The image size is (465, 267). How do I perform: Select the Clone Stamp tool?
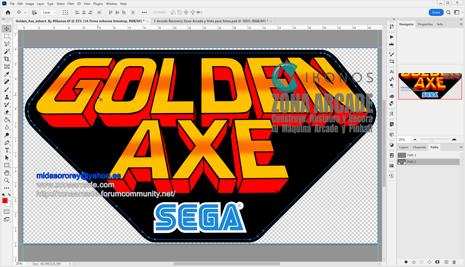click(7, 97)
